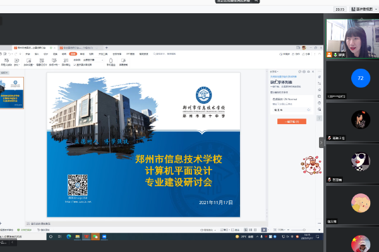The image size is (379, 252).
Task: Open the Design ribbon tab
Action: (x=46, y=54)
